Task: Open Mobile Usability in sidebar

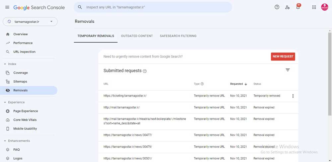Action: click(25, 129)
